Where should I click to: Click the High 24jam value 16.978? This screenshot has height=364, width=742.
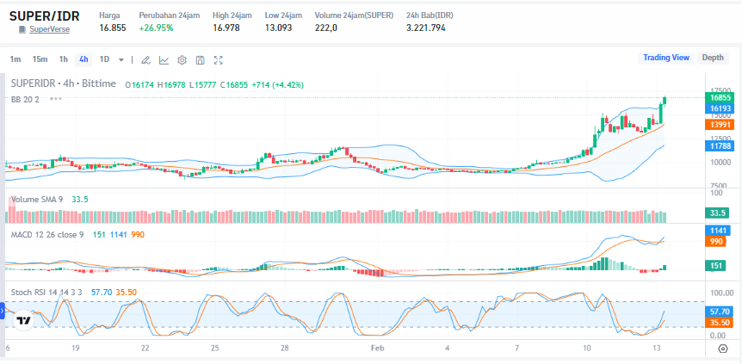click(x=226, y=28)
